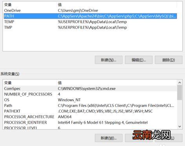Click the AMD64 value
The height and width of the screenshot is (146, 185).
(x=65, y=117)
